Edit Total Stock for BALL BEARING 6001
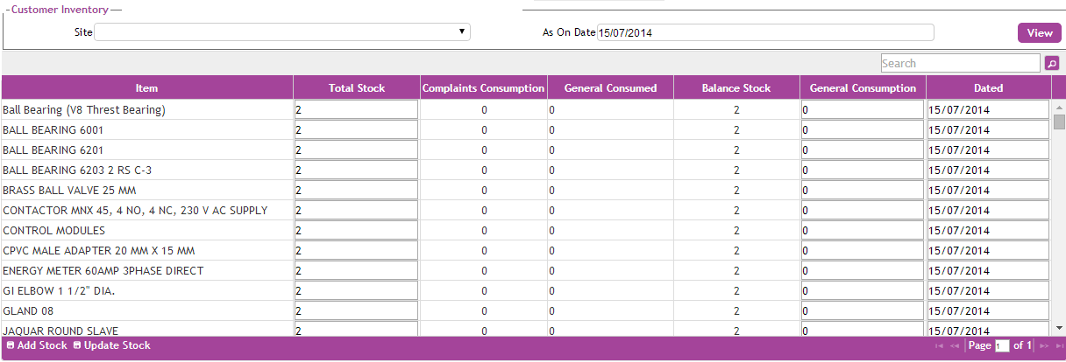Image resolution: width=1066 pixels, height=362 pixels. point(356,129)
